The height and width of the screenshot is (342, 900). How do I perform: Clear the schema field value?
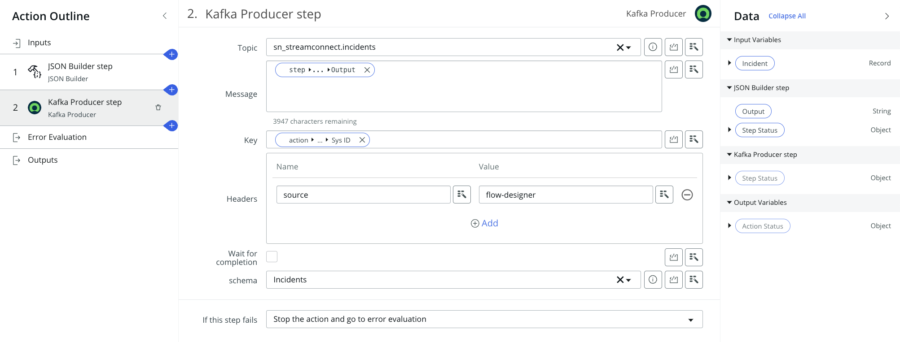click(620, 280)
